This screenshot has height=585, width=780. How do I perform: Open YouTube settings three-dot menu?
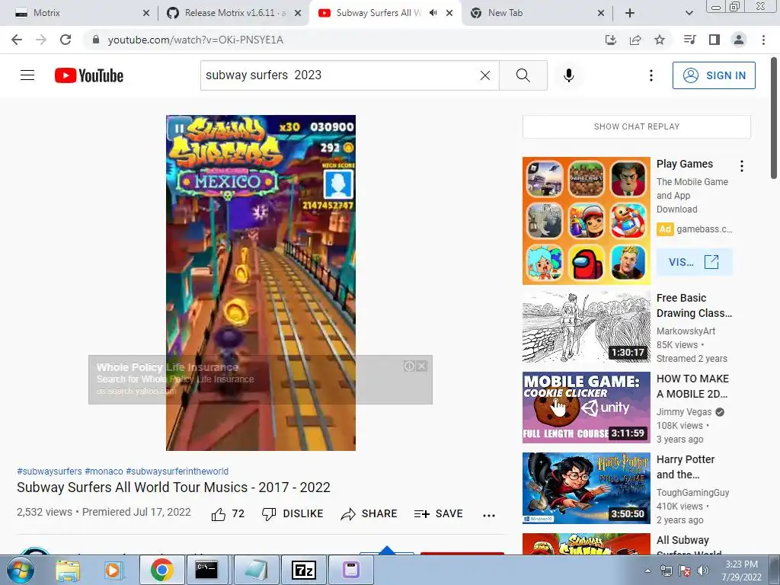click(651, 75)
